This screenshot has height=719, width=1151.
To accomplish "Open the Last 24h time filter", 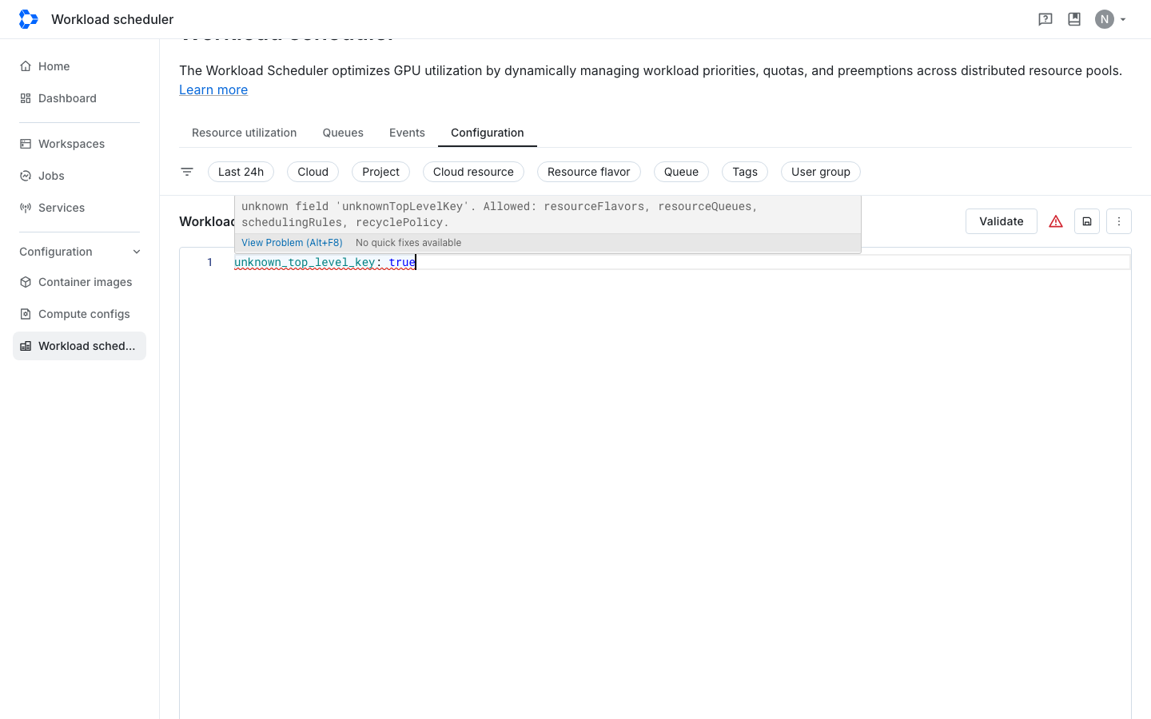I will click(241, 172).
